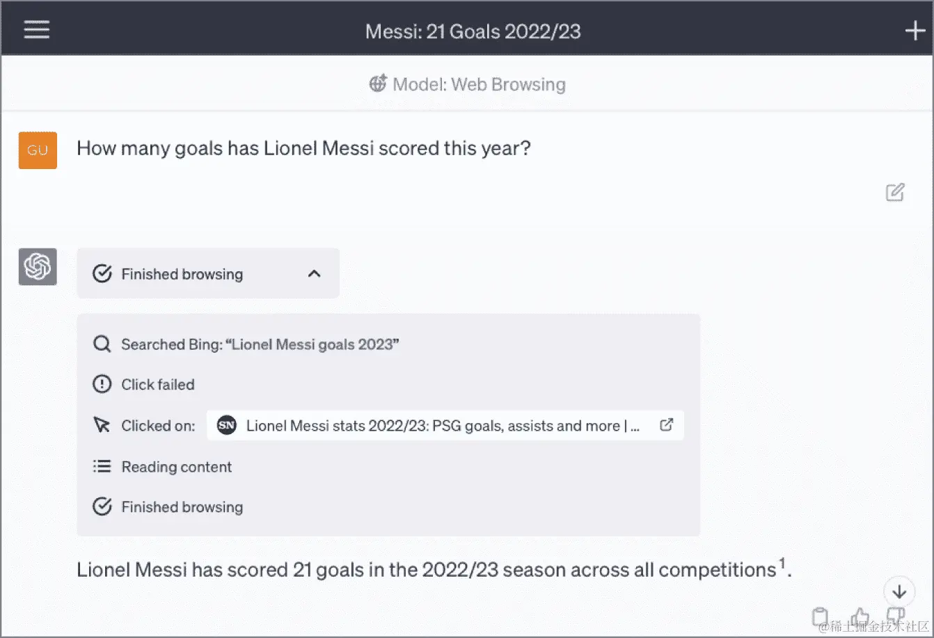The image size is (934, 638).
Task: Jump to bottom with down arrow button
Action: [x=899, y=591]
